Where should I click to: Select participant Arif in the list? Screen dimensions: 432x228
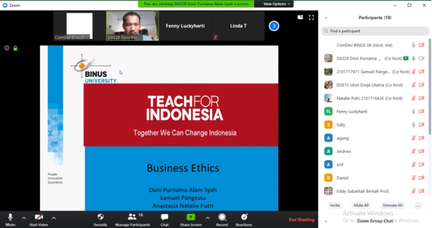pos(375,164)
